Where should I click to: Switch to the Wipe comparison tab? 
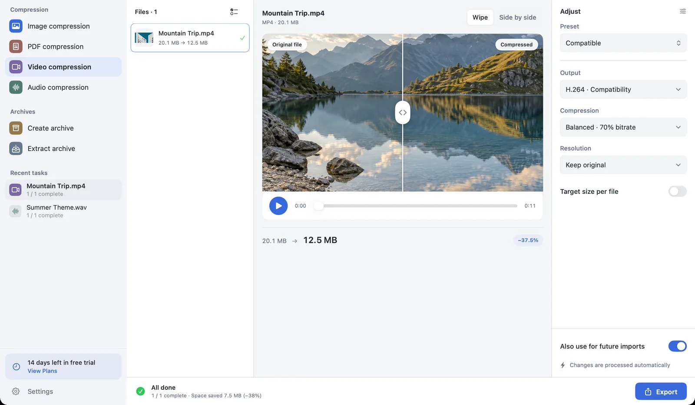tap(480, 17)
